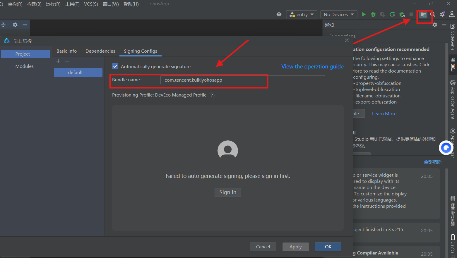Click 'g Compiler Available' notification title
This screenshot has height=258, width=457.
pyautogui.click(x=376, y=253)
